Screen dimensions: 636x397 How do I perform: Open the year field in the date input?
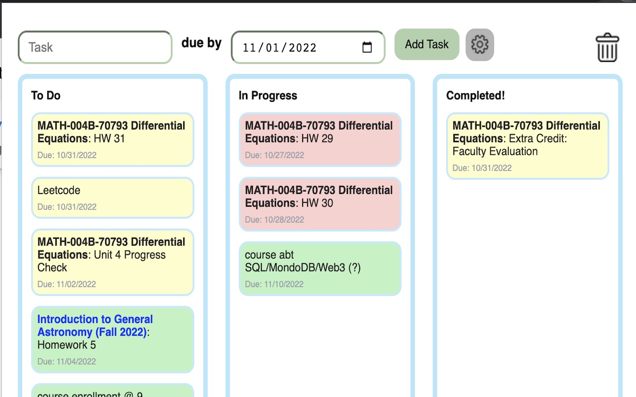click(x=302, y=48)
